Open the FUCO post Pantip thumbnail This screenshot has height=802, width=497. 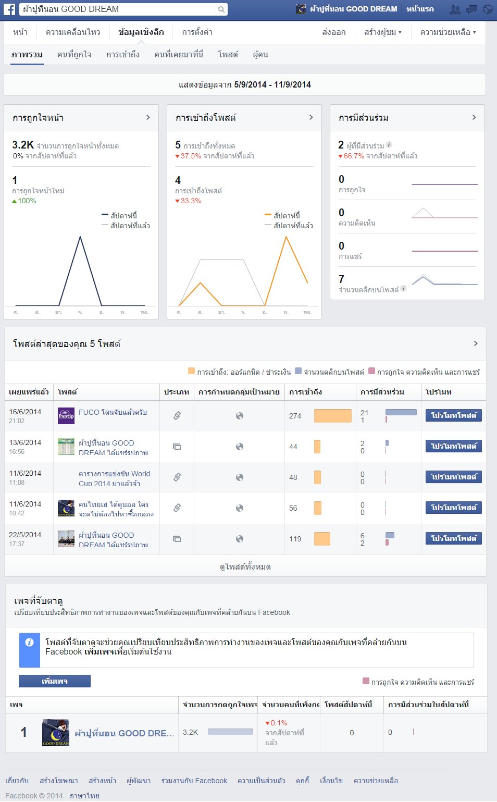[x=66, y=416]
